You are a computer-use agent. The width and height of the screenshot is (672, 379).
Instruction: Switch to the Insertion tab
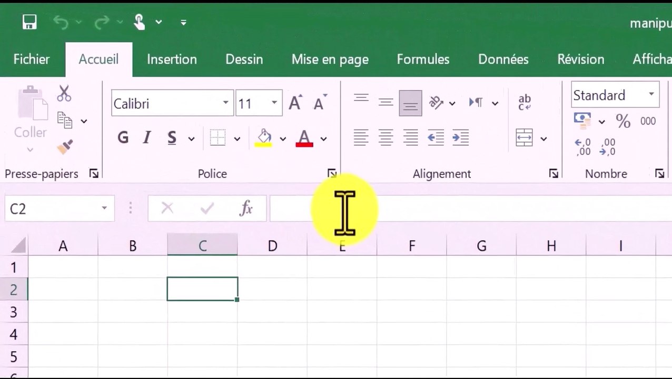172,59
